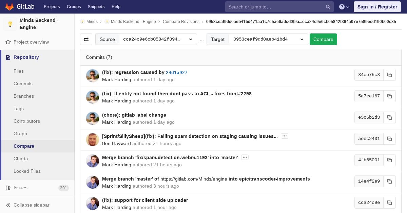Copy commit SHA 4fb65001

(389, 160)
